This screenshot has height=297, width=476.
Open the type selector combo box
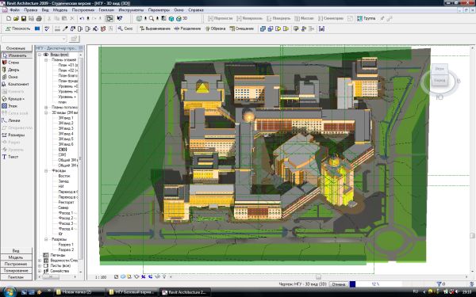33,39
